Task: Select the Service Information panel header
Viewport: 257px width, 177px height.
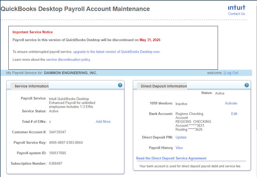Action: coord(31,86)
